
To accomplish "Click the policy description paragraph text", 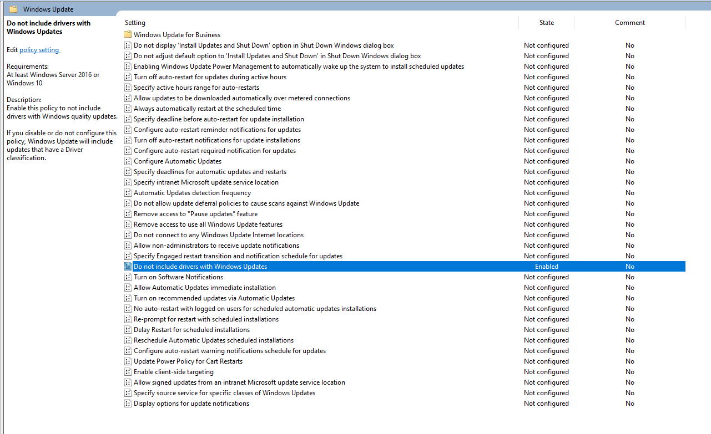I will tap(62, 133).
